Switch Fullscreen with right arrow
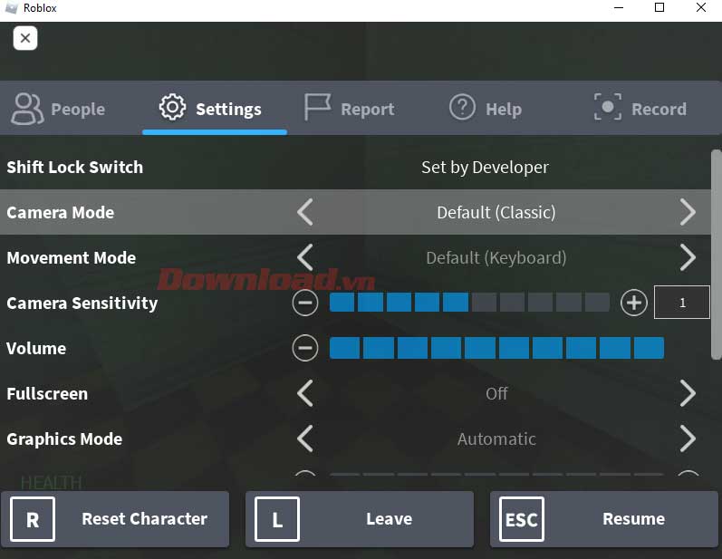The height and width of the screenshot is (559, 722). pos(688,393)
